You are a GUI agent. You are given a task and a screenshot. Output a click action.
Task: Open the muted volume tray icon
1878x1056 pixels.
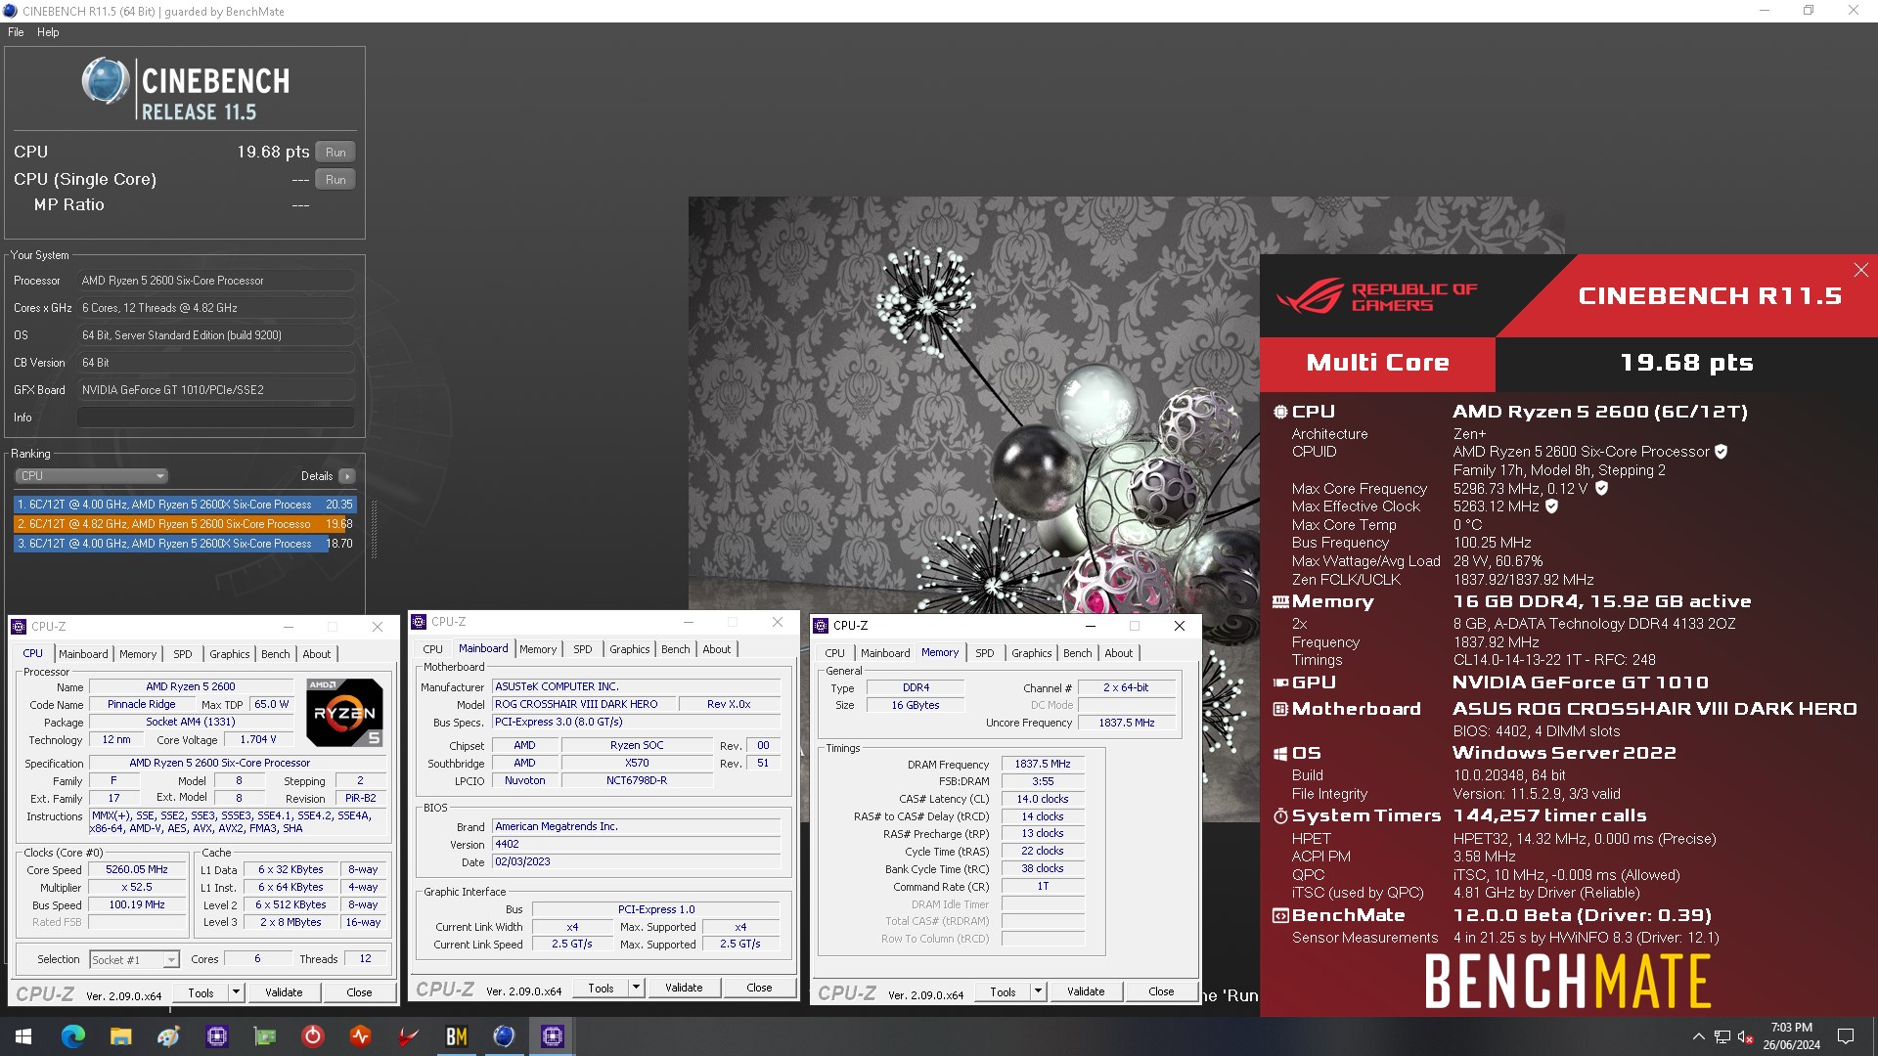[x=1745, y=1036]
